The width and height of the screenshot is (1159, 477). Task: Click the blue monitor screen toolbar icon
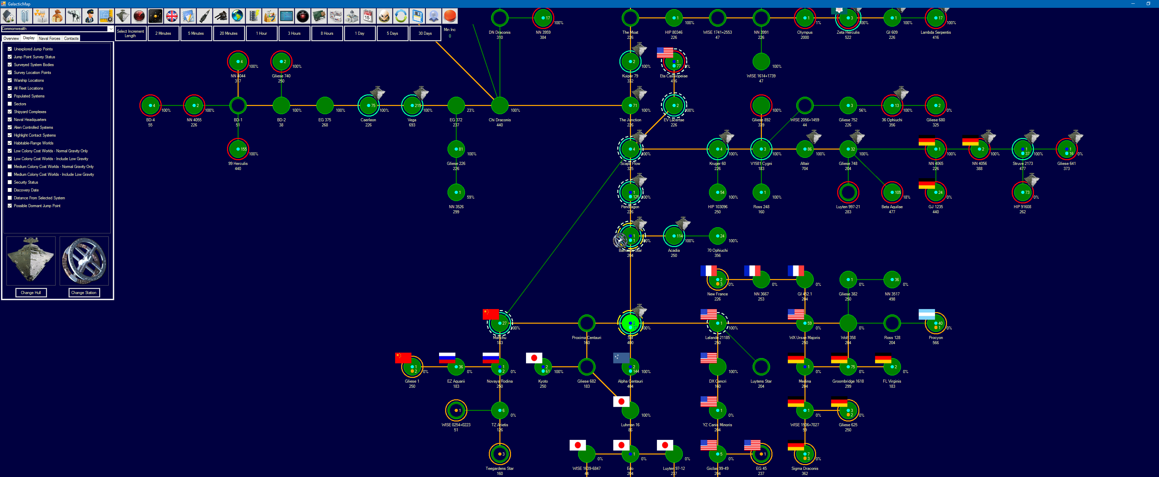coord(286,16)
